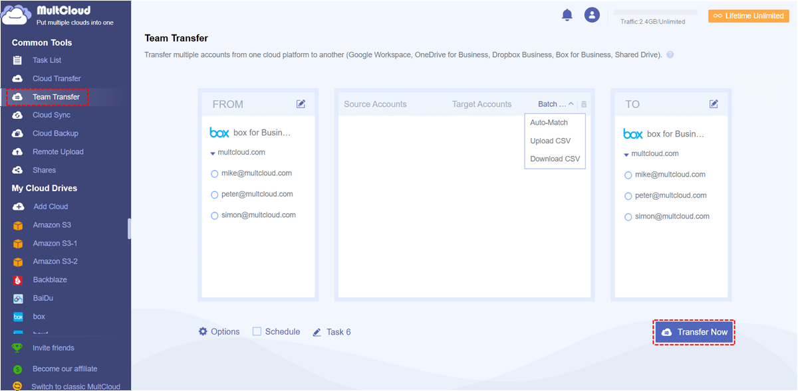
Task: Click Switch to classic MultCloud link
Action: 76,386
